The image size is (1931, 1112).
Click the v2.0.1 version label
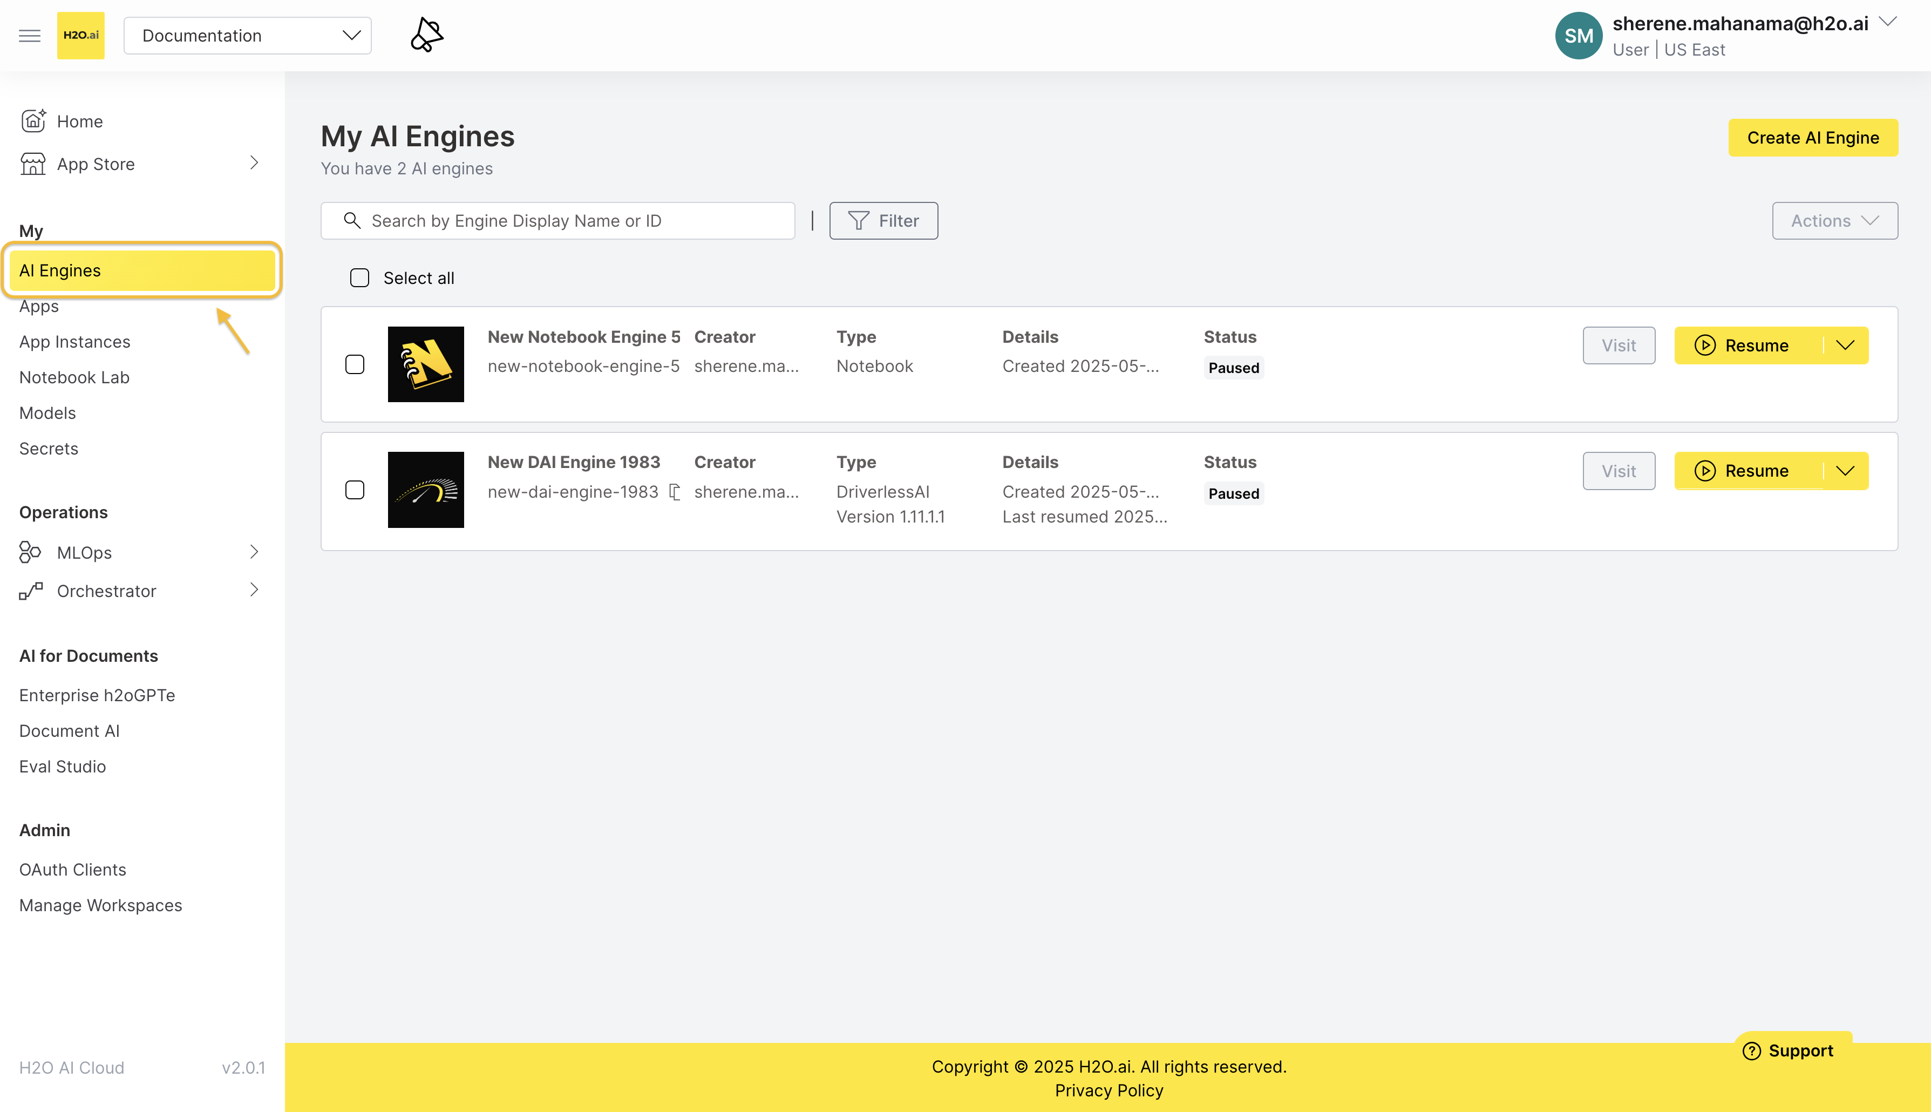click(x=243, y=1068)
